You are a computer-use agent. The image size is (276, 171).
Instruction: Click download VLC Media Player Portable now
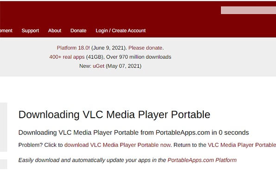click(117, 145)
